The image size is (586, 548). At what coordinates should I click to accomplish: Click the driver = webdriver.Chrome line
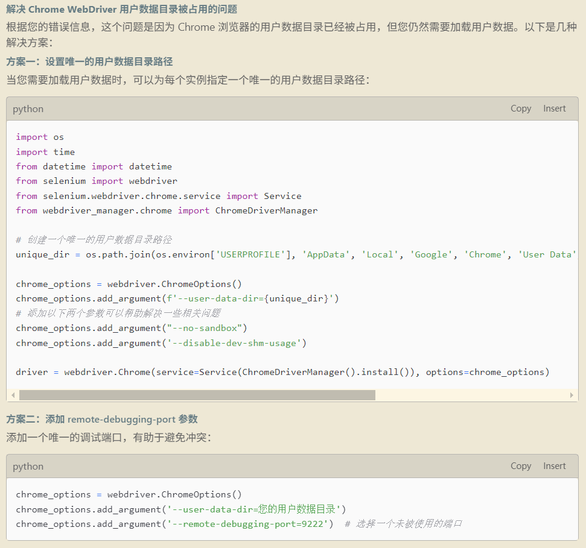[282, 372]
